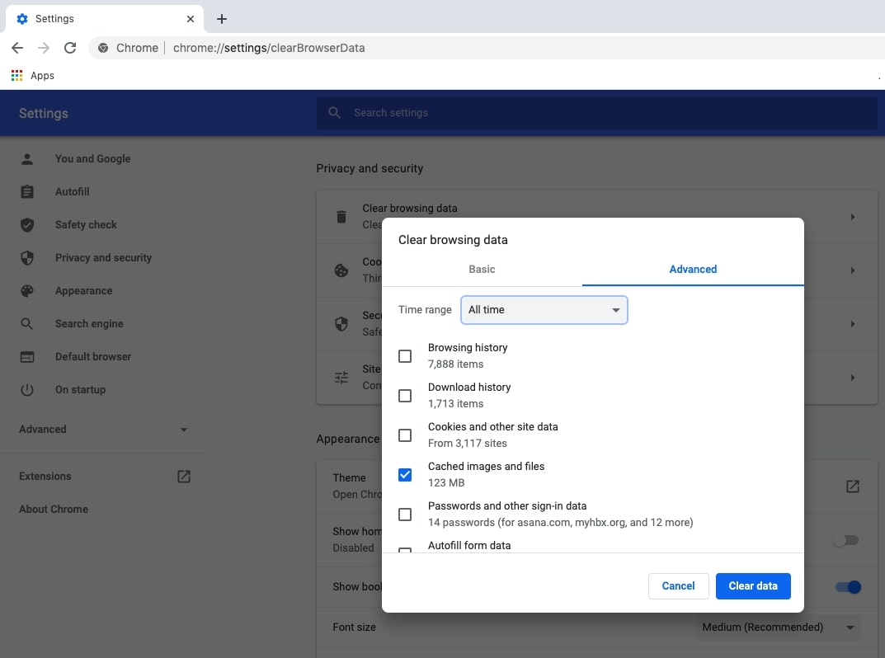The height and width of the screenshot is (658, 885).
Task: Expand the Security row arrow
Action: tap(853, 324)
